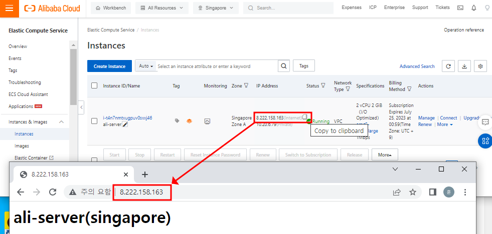The image size is (492, 234).
Task: Click Manage link for ali-server
Action: coord(426,118)
